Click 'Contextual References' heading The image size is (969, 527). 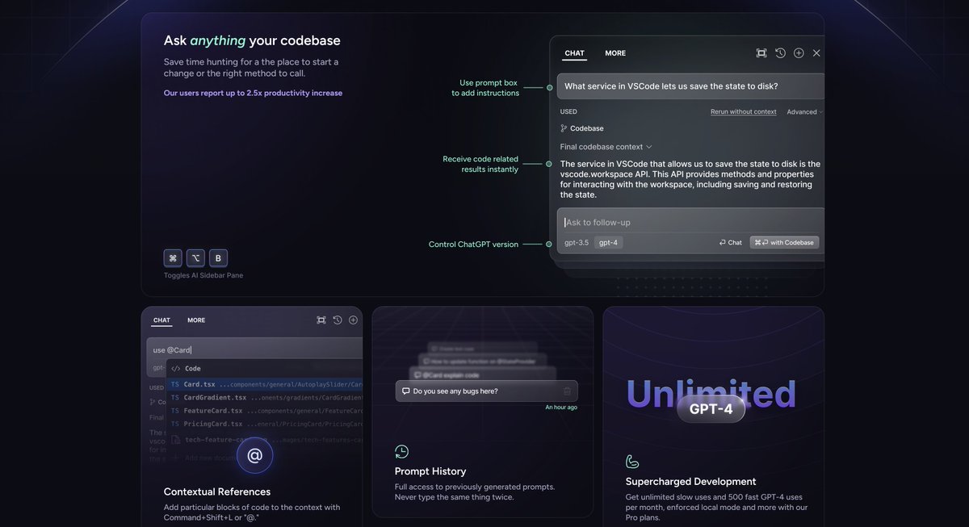[217, 491]
